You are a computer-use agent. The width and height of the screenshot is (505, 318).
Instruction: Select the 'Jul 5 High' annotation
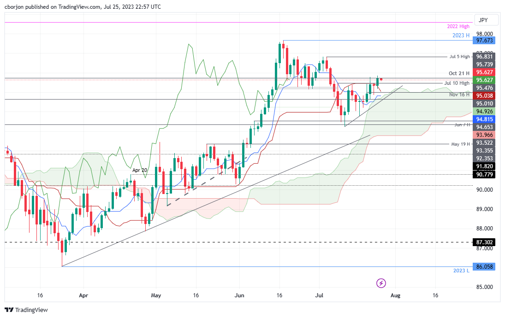pos(459,57)
